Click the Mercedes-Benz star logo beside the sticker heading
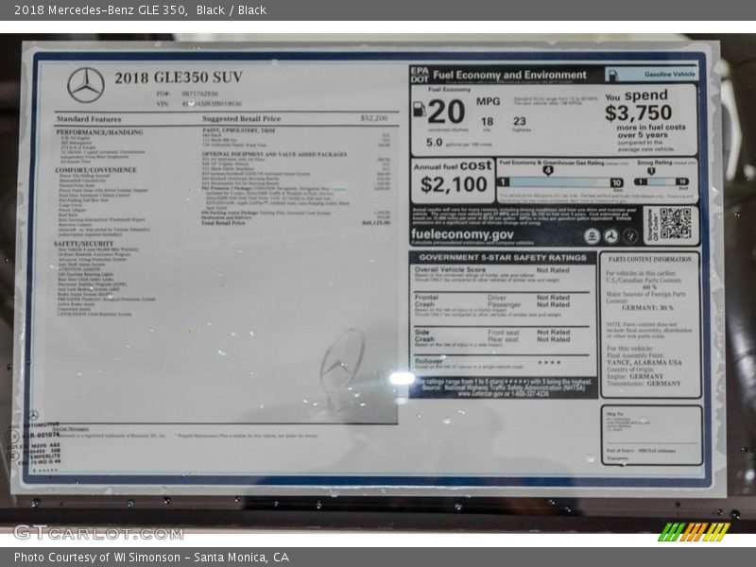 (86, 85)
